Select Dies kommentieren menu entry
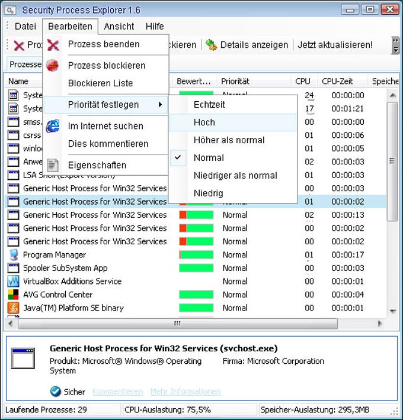The image size is (403, 420). (106, 144)
